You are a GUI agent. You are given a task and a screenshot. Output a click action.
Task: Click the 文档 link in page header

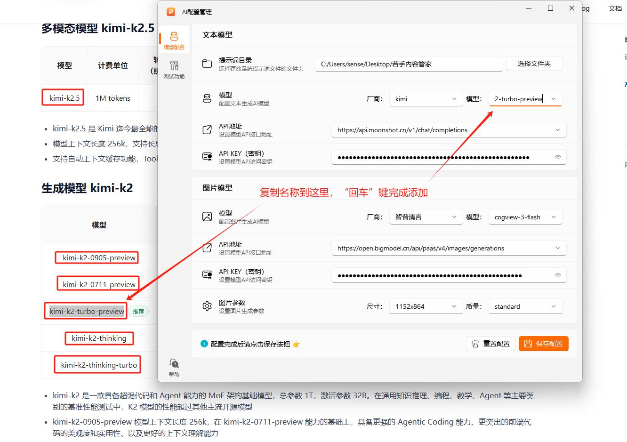coord(615,8)
